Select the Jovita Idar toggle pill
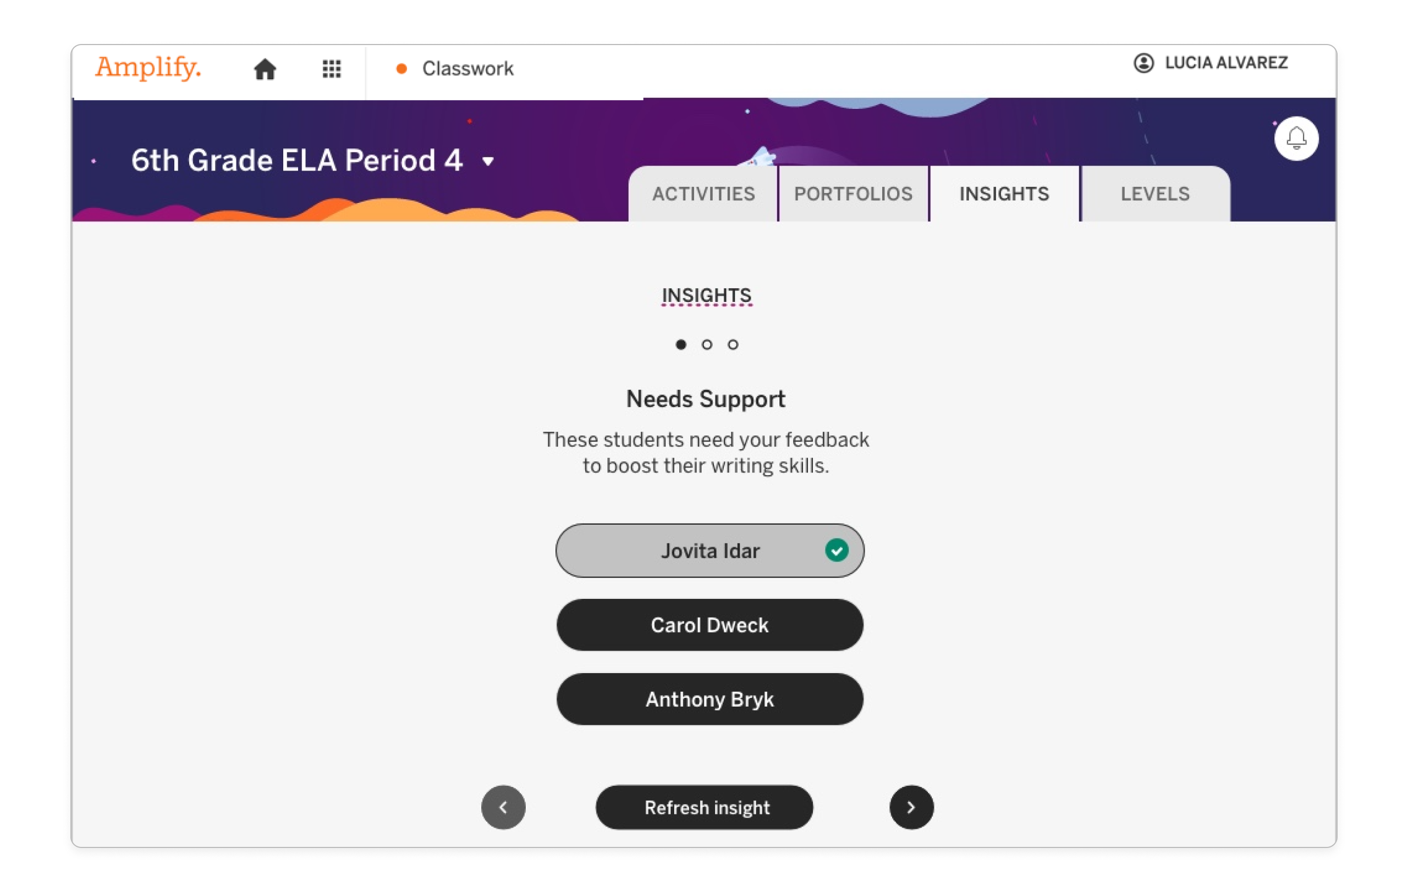Viewport: 1408px width, 892px height. tap(710, 550)
